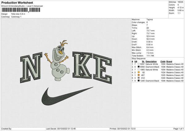Click the Max Stitch value '8.4 mm'
185x131 pixels.
(x=150, y=47)
